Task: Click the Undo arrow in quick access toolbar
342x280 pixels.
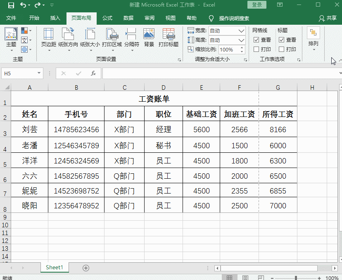Action: pos(23,5)
